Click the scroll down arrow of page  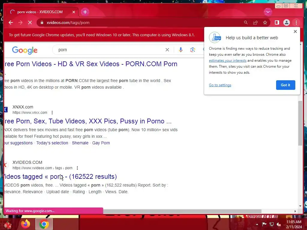point(300,206)
